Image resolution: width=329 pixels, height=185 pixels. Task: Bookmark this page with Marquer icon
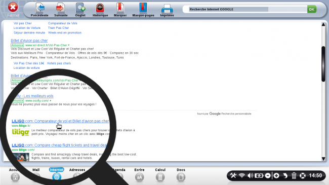click(x=120, y=8)
